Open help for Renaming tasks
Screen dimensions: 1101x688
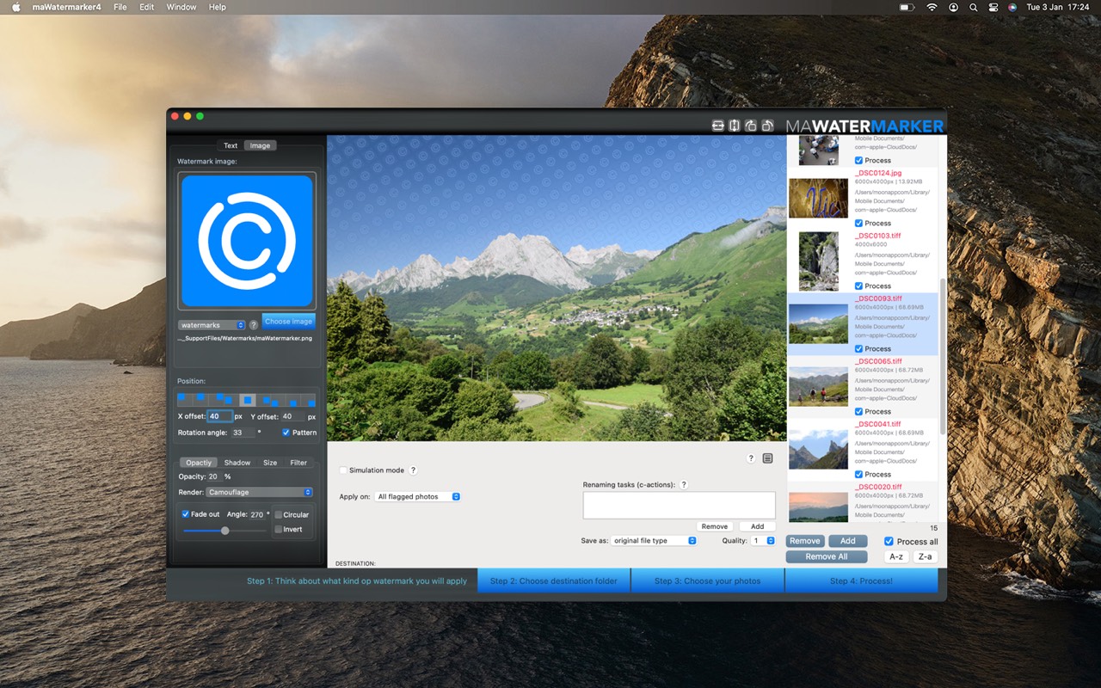click(684, 485)
